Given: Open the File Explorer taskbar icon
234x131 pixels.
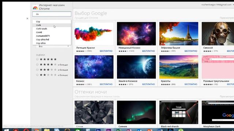Looking at the screenshot, I should (47, 130).
